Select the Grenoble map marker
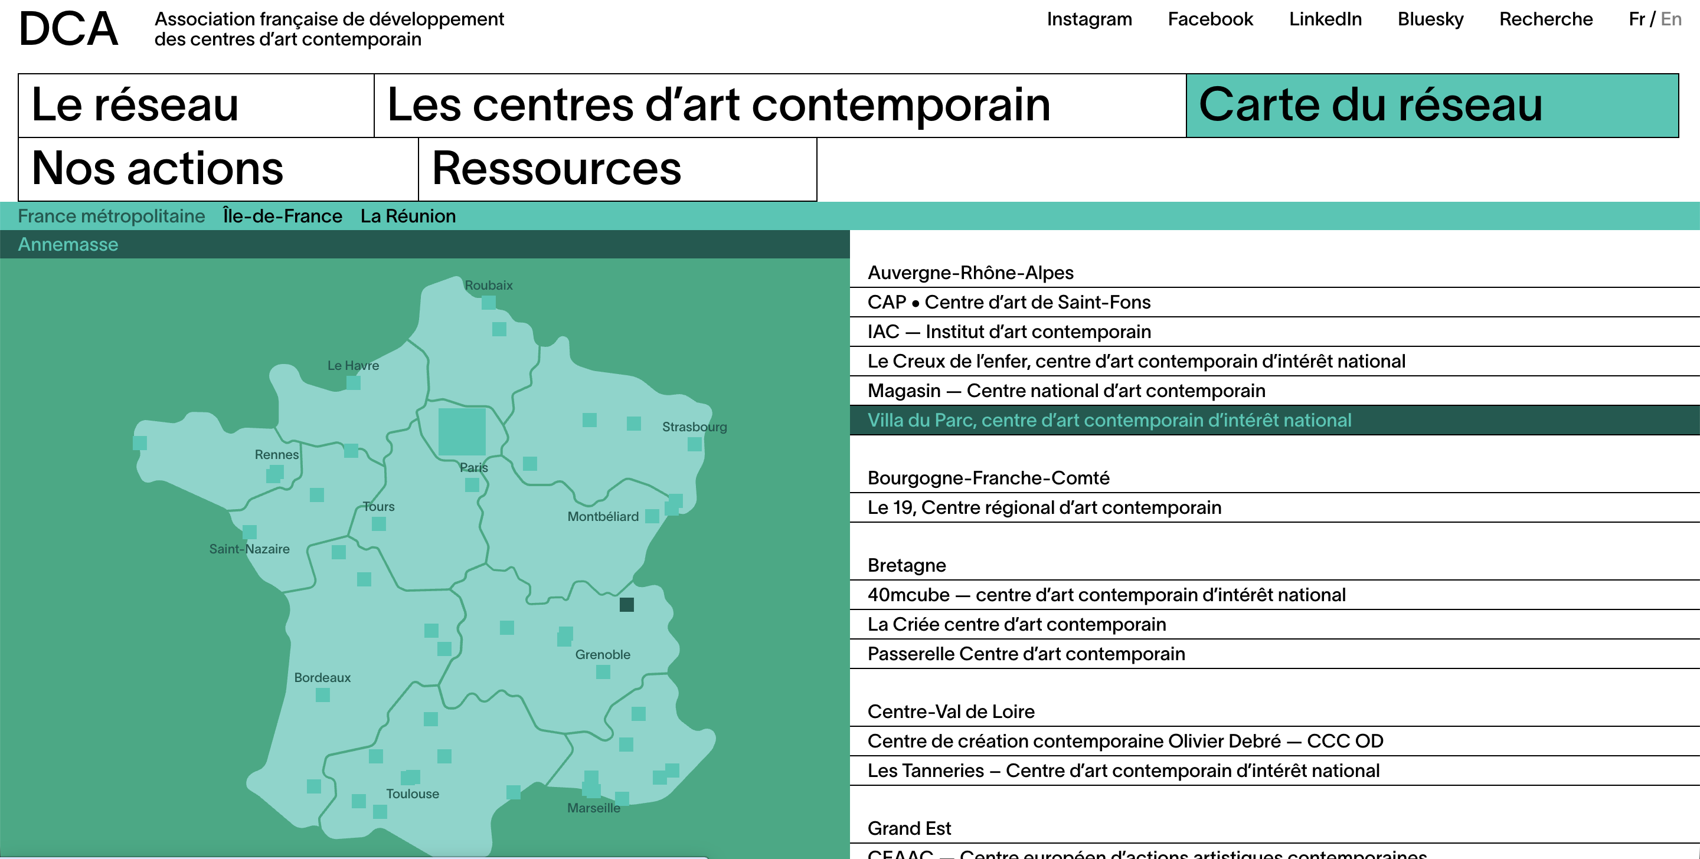Screen dimensions: 1700x859 point(603,673)
